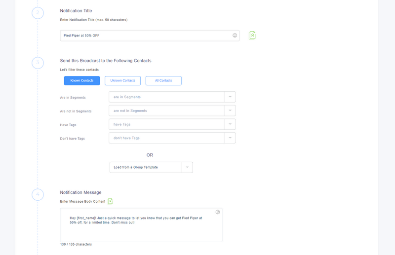Click the 'Notification Message' heading
The width and height of the screenshot is (395, 255).
point(80,192)
